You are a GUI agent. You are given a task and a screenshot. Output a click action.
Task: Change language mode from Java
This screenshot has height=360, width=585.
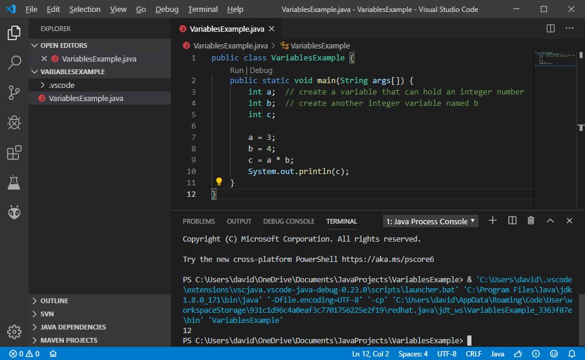[497, 353]
